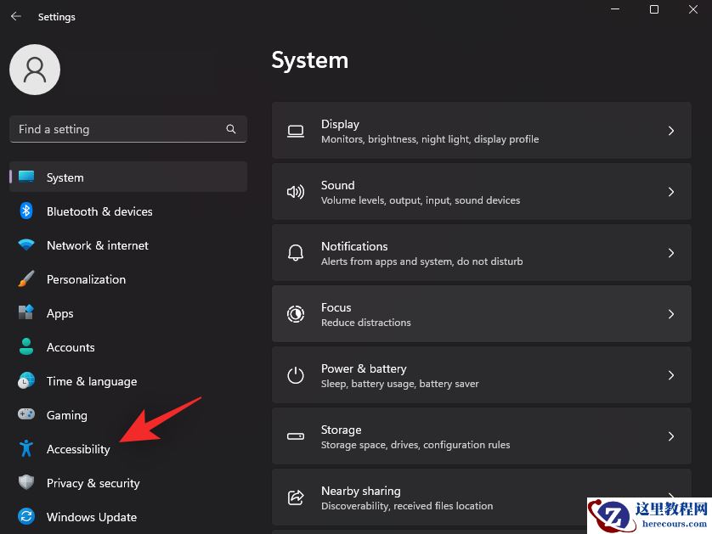Click the Focus icon

[x=295, y=314]
